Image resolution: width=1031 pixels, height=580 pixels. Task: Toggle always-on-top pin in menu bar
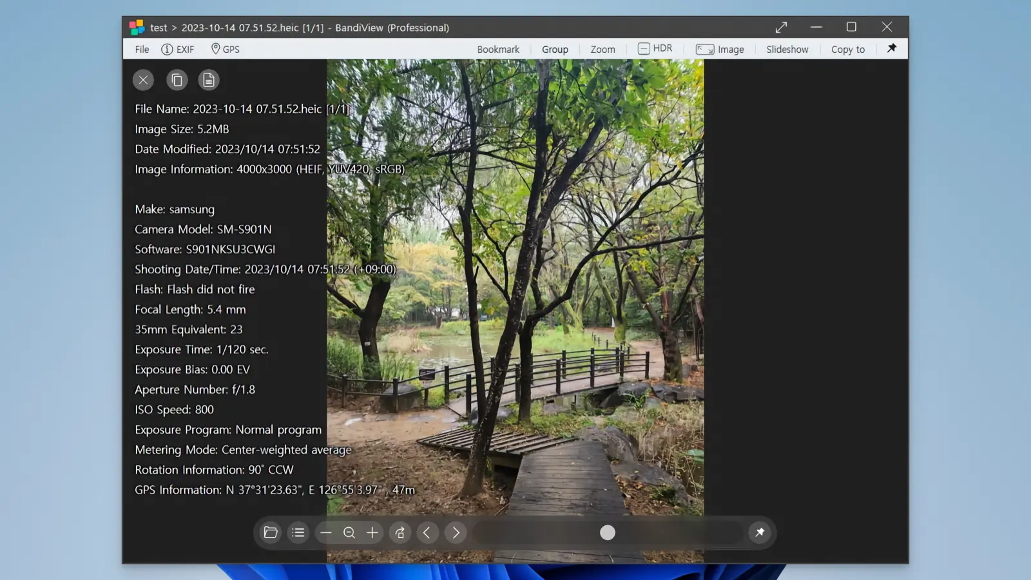(x=892, y=48)
